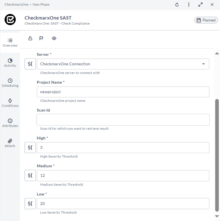Open the Activity tab

tap(10, 63)
